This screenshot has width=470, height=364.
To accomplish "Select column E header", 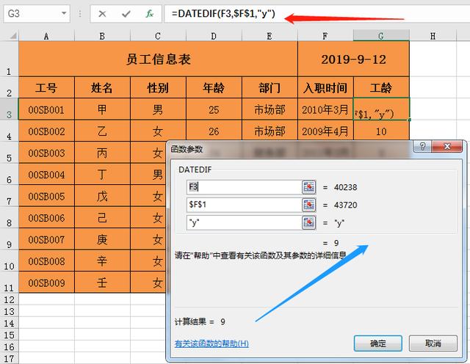I will pyautogui.click(x=270, y=36).
